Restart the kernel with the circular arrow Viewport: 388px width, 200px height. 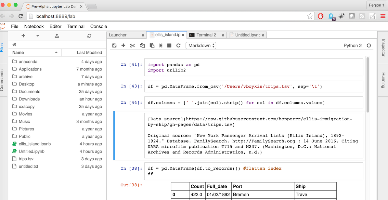(x=178, y=46)
